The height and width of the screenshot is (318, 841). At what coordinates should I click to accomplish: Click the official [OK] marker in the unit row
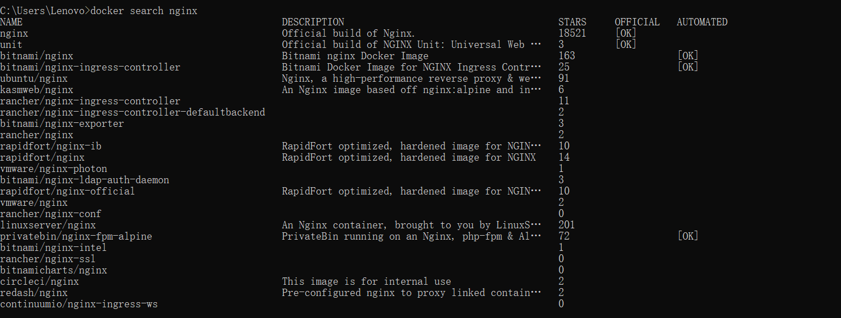tap(626, 45)
